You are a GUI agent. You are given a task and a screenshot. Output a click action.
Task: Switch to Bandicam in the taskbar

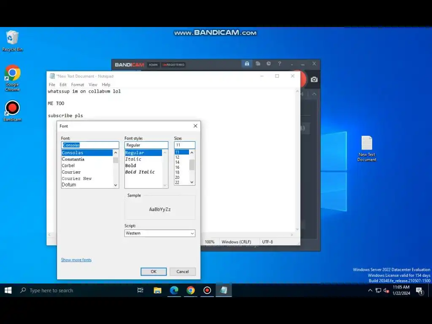(x=207, y=290)
